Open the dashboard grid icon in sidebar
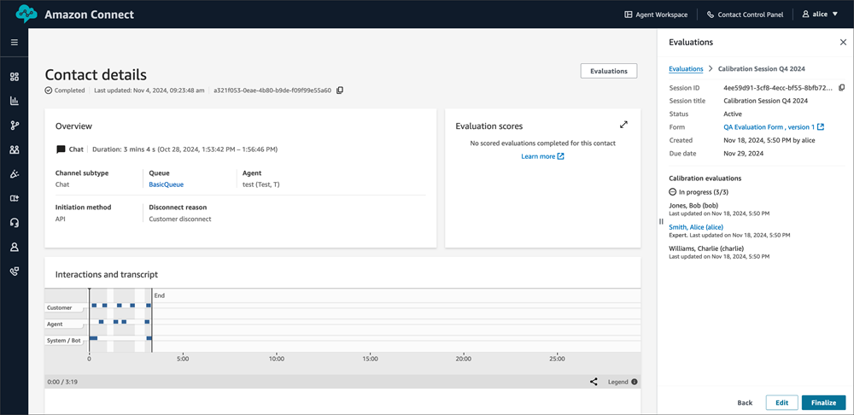The image size is (854, 415). tap(14, 77)
